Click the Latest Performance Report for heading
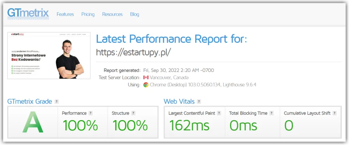349x145 pixels. (x=172, y=39)
